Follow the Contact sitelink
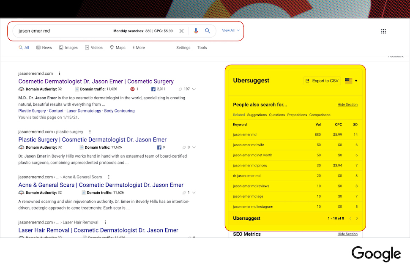 click(56, 111)
